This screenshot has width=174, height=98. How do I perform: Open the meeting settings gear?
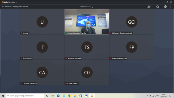[x=165, y=7]
